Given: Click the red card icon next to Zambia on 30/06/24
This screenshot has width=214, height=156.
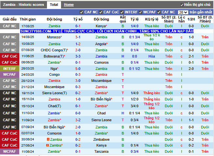Looking at the screenshot, I should [48, 139].
